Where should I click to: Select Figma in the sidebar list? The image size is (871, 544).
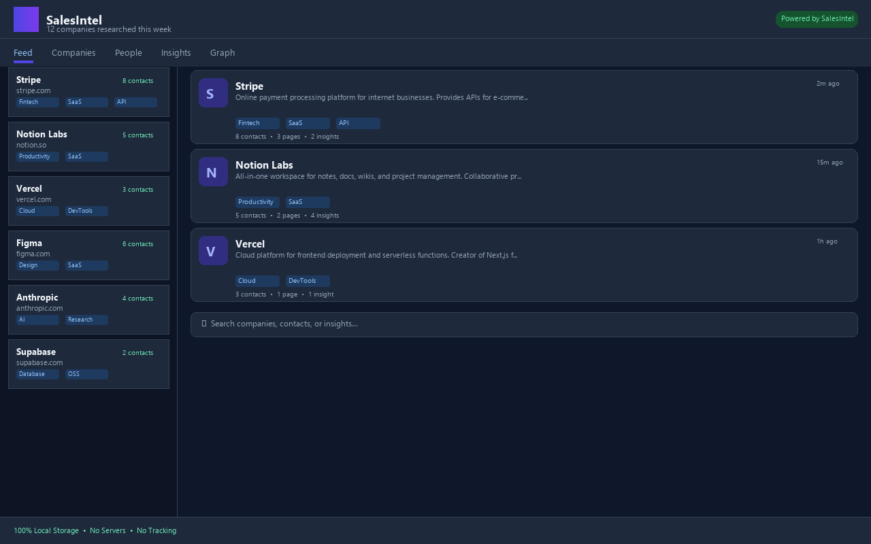pyautogui.click(x=88, y=255)
